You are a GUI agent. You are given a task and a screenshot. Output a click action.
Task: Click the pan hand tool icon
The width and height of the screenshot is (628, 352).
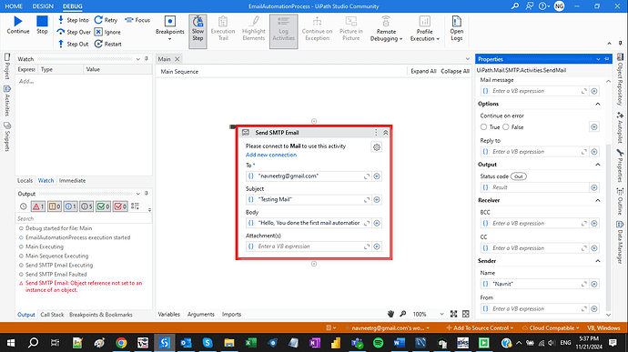(x=390, y=314)
